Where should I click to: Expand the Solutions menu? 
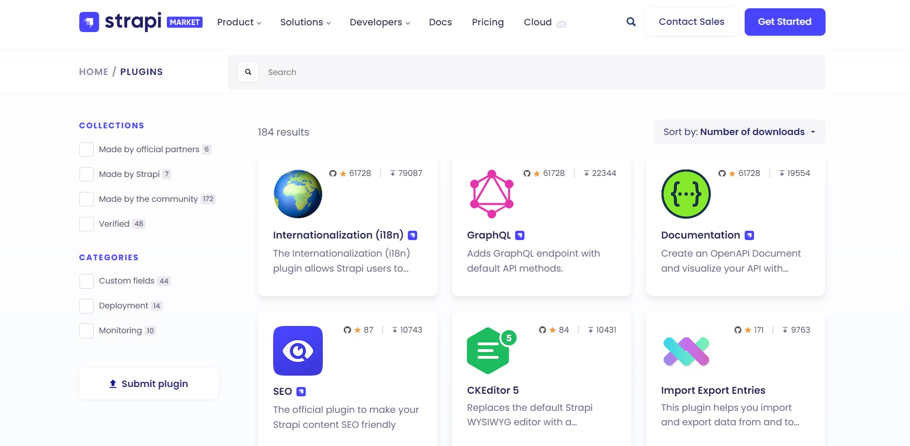click(x=306, y=22)
